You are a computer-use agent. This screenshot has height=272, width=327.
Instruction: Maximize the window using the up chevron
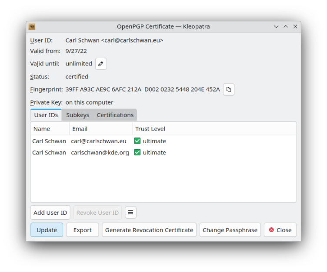tap(286, 27)
